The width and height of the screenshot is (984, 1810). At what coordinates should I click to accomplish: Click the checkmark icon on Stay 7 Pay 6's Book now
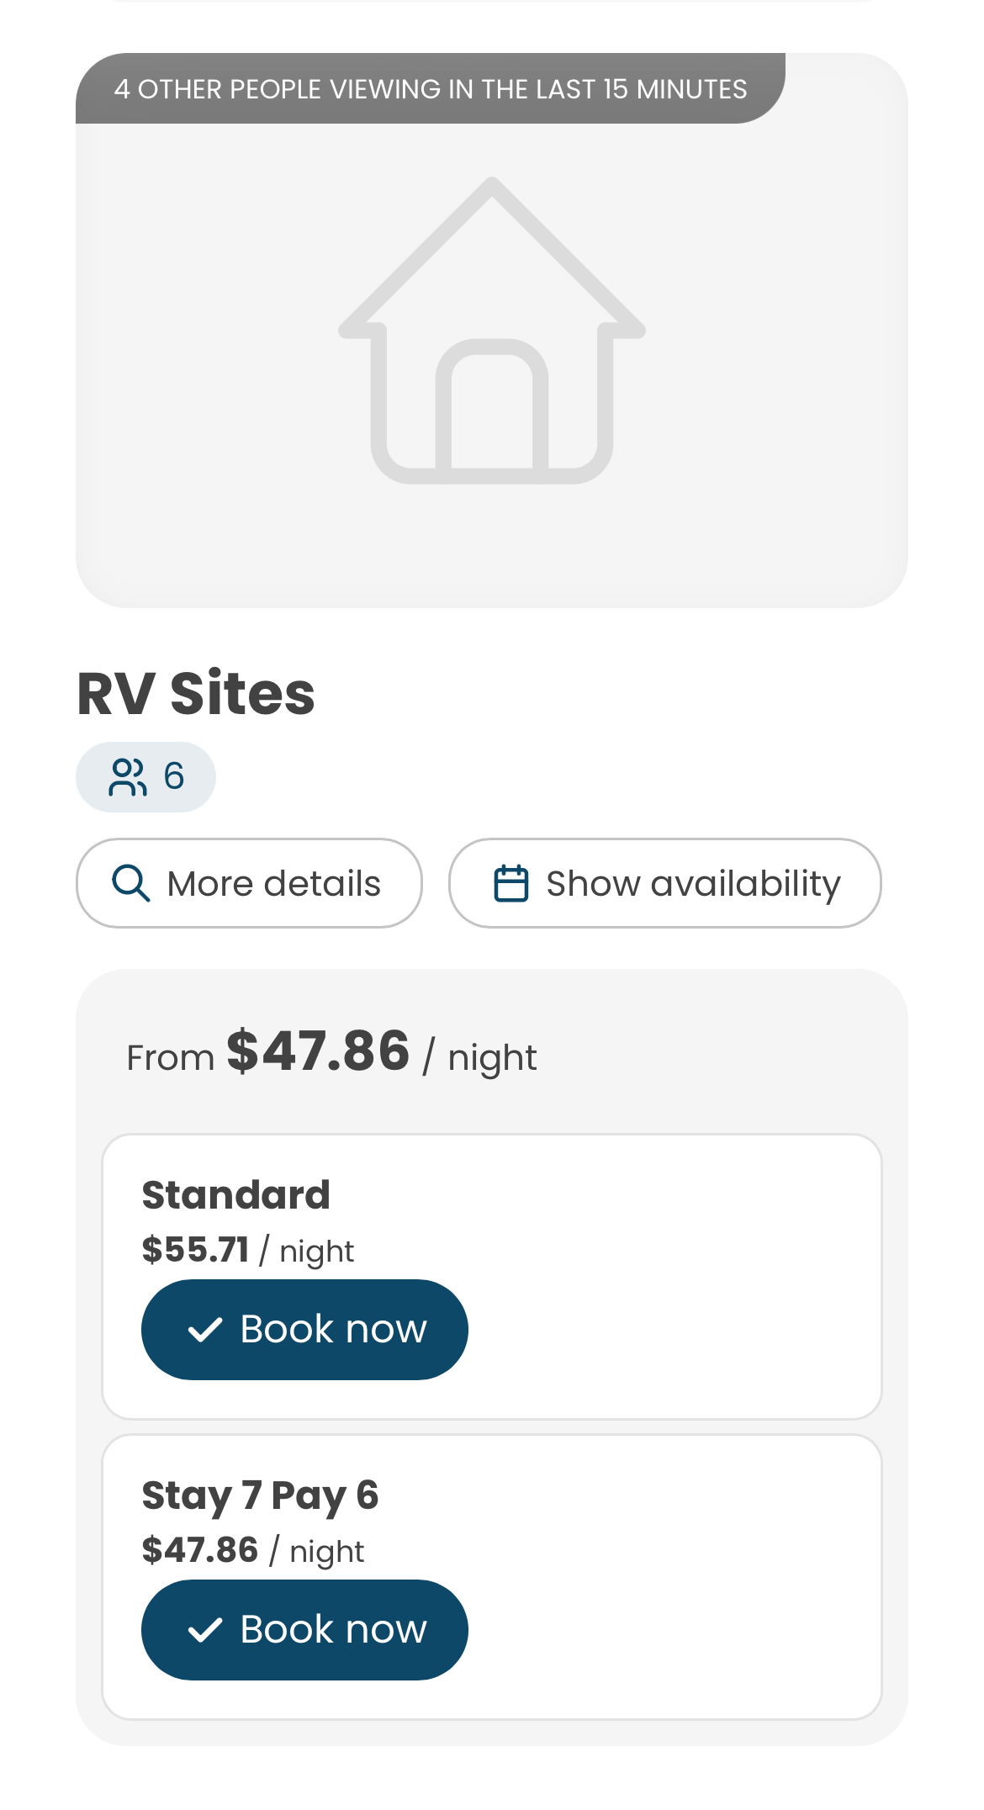(x=204, y=1630)
